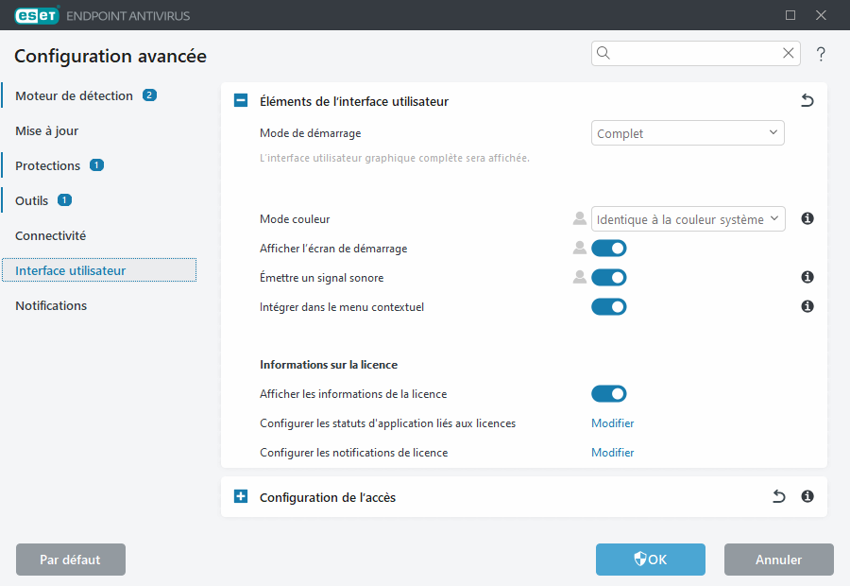
Task: Toggle Afficher les informations de la licence
Action: point(609,394)
